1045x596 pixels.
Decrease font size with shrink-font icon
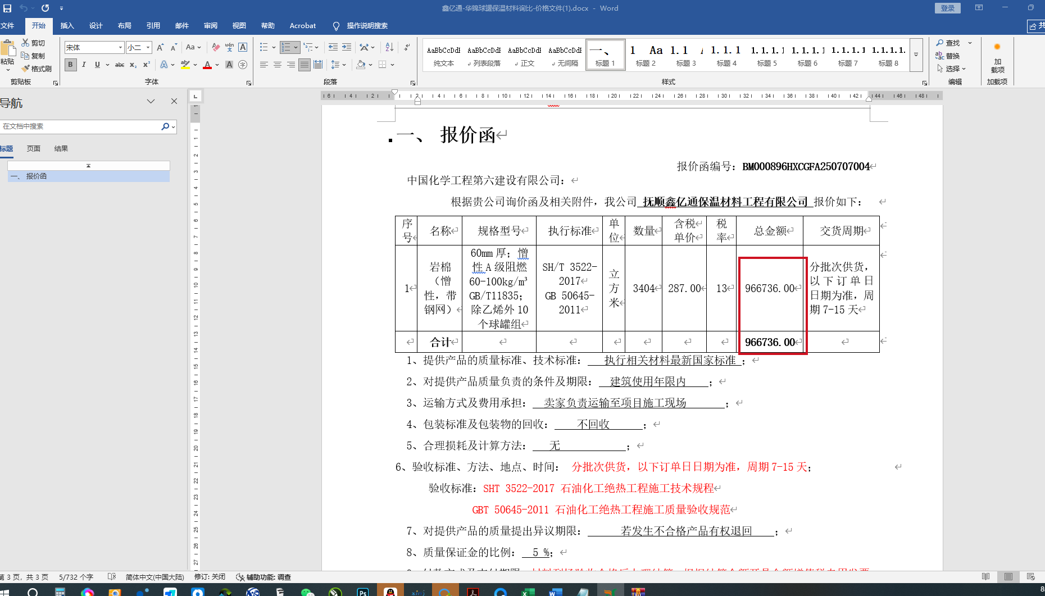pyautogui.click(x=174, y=47)
